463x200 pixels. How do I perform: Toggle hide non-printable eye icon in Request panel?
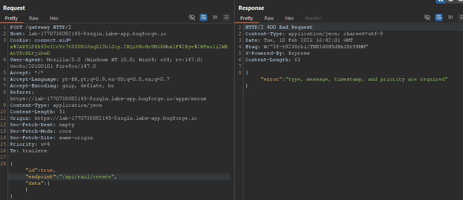192,17
